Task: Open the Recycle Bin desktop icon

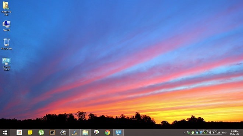Action: (6, 44)
